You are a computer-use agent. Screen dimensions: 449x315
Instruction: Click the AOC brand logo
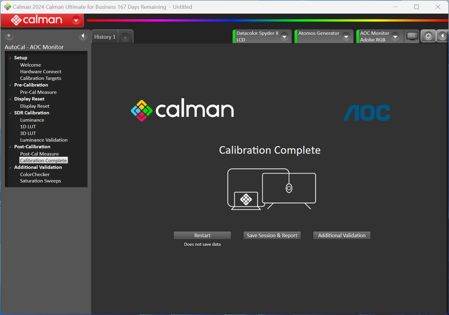[x=367, y=113]
